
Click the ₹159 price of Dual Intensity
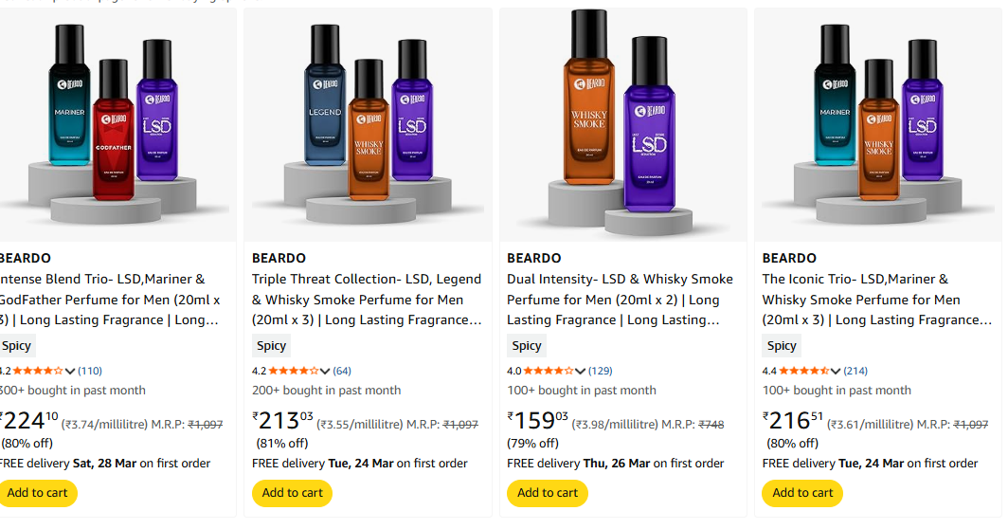(537, 420)
